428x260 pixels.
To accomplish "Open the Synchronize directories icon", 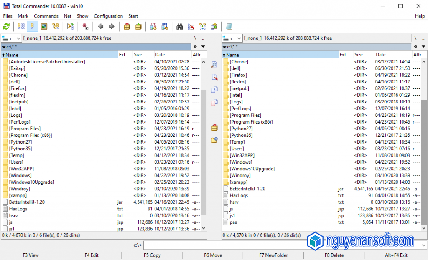I will pos(203,26).
